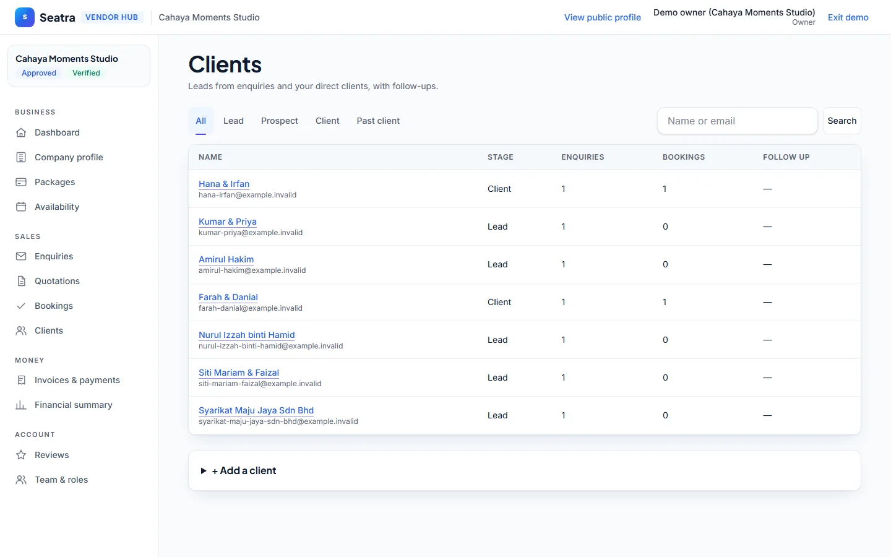The width and height of the screenshot is (891, 557).
Task: Open Reviews in the sidebar
Action: click(x=79, y=455)
